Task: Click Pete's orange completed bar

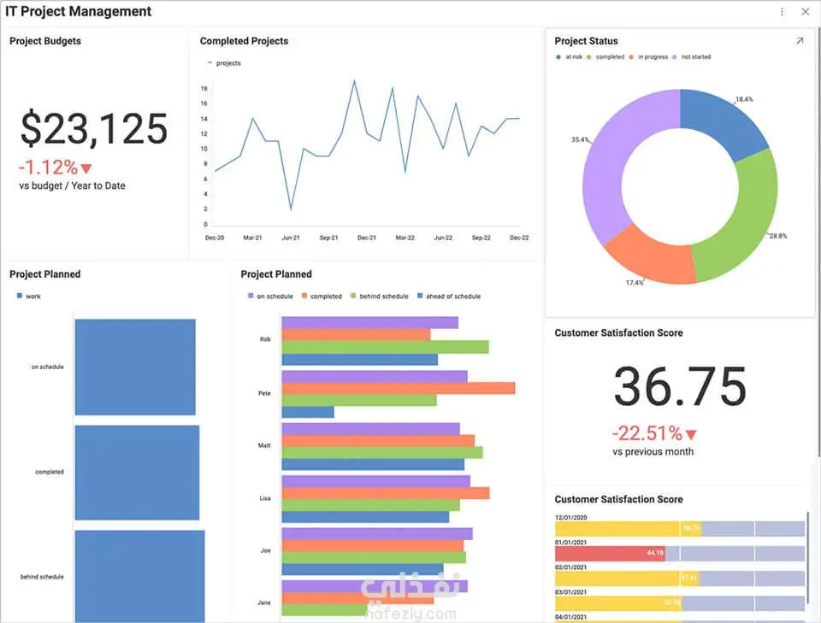Action: pos(399,388)
